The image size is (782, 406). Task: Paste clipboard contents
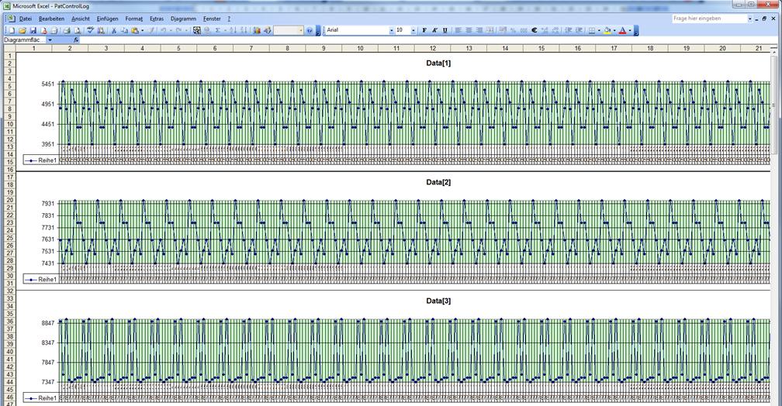pyautogui.click(x=134, y=30)
